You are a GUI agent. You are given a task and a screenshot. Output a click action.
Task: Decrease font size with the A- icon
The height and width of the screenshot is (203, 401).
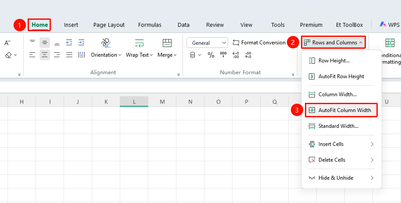point(7,43)
